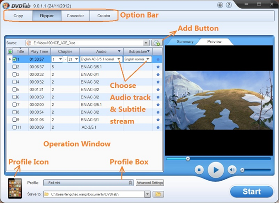Click the Start button
Image resolution: width=279 pixels, height=203 pixels.
(252, 192)
